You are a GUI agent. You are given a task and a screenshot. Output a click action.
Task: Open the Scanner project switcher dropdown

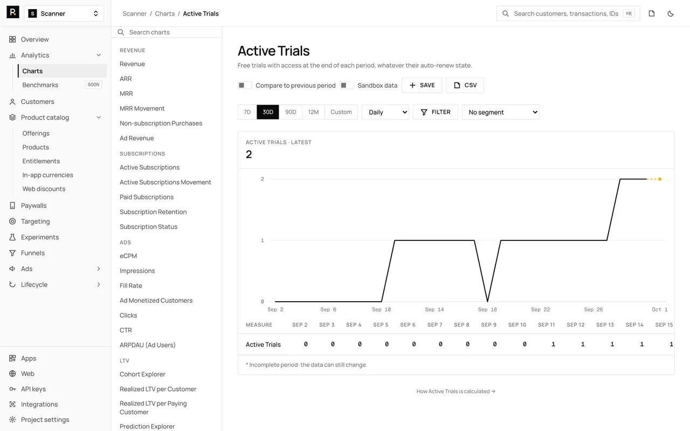64,13
